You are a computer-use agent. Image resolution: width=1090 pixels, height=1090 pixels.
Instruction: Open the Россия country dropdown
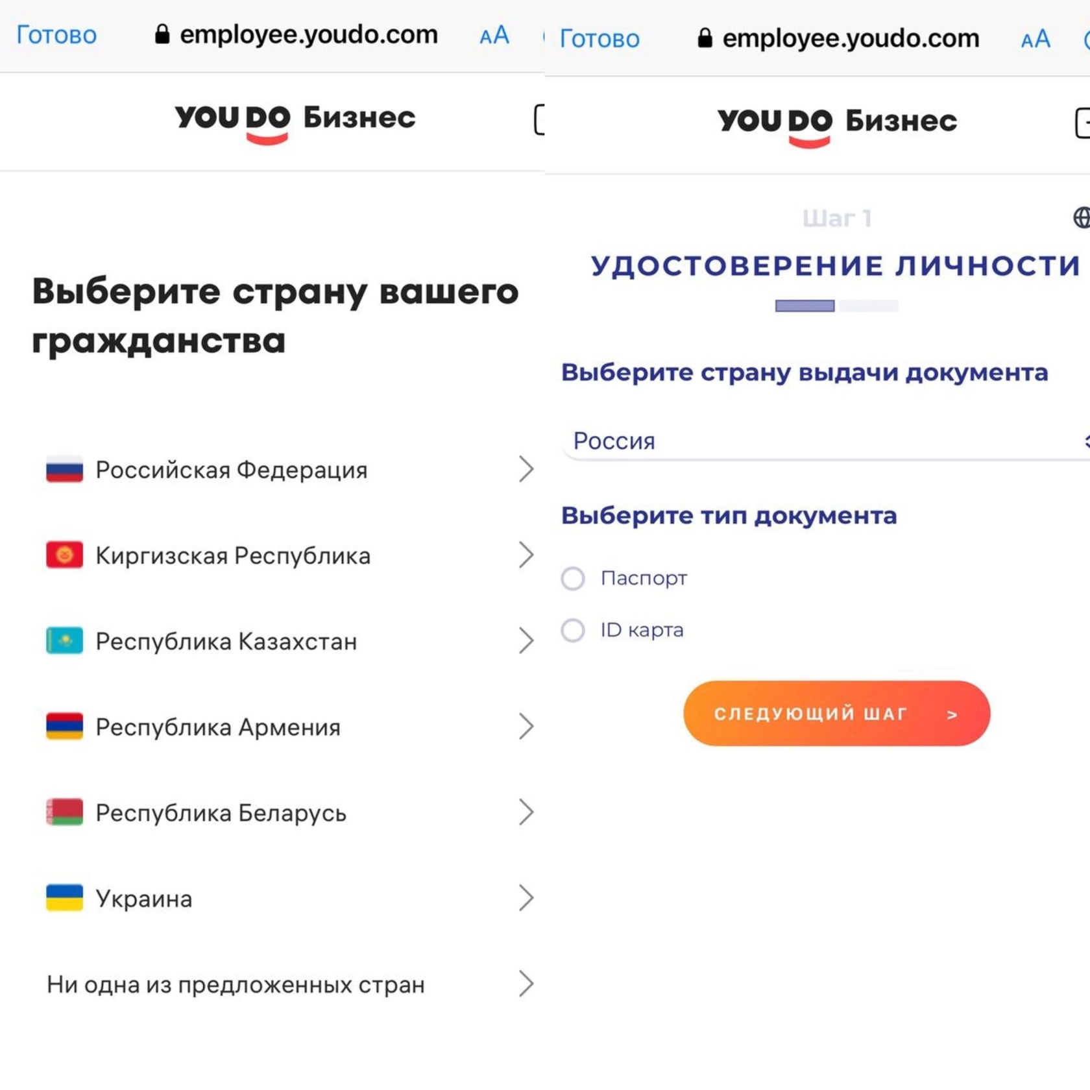point(824,441)
